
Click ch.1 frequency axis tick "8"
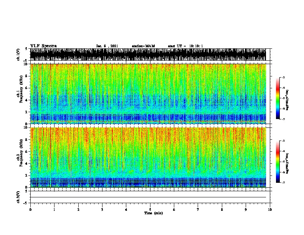tap(27, 76)
